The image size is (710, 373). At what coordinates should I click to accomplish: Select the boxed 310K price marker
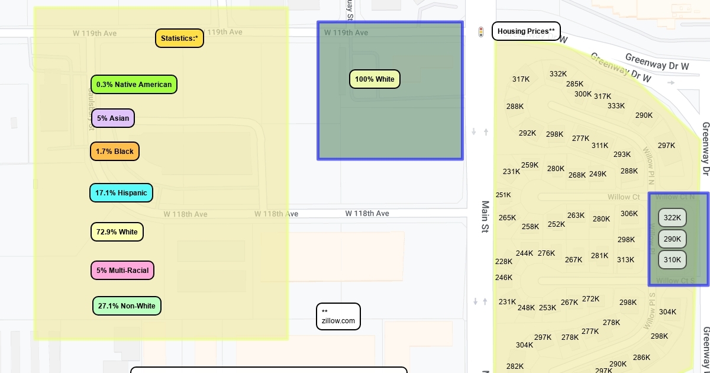(672, 260)
